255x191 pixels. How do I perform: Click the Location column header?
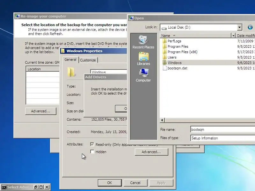pos(43,69)
